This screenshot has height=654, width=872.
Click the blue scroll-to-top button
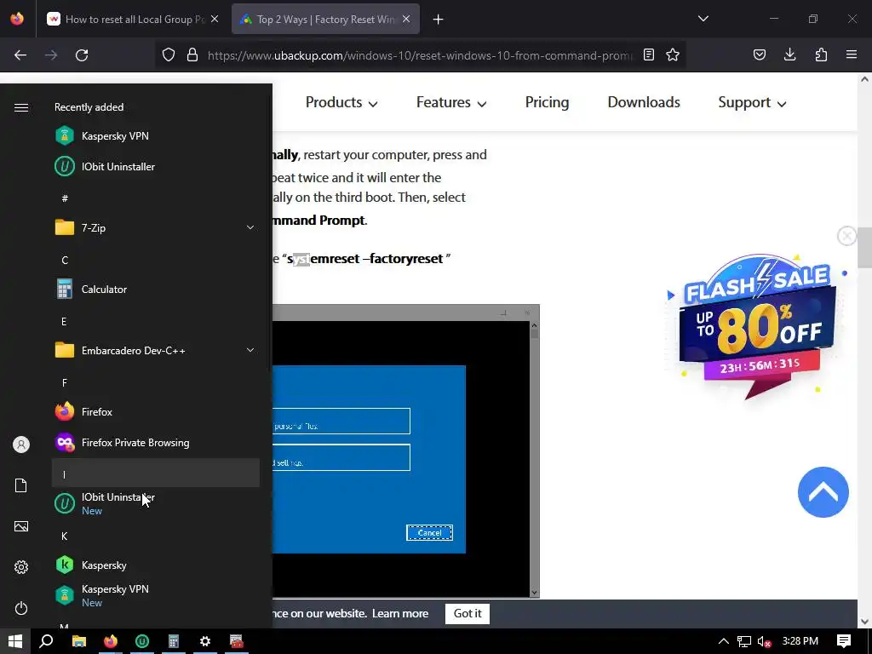(x=823, y=492)
